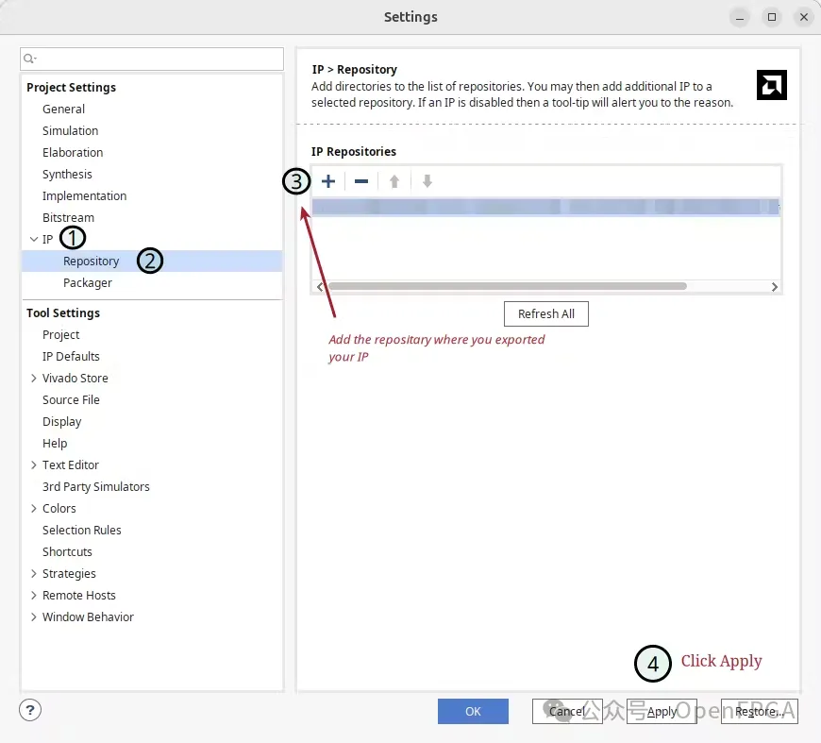The width and height of the screenshot is (821, 743).
Task: Open the Synthesis settings page
Action: 67,175
